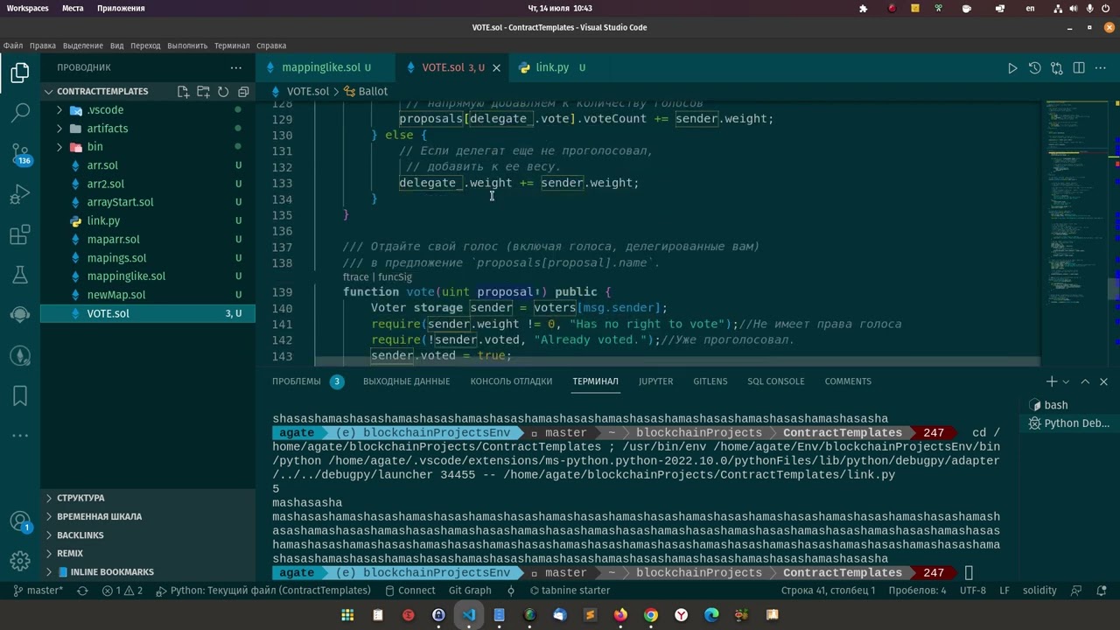Collapse all folders in explorer
The height and width of the screenshot is (630, 1120).
(243, 92)
